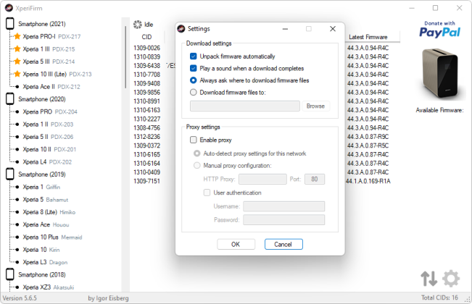Click the Port field showing 80
This screenshot has height=304, width=472.
pyautogui.click(x=315, y=179)
